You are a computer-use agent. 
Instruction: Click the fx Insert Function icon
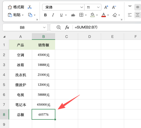click(67, 27)
